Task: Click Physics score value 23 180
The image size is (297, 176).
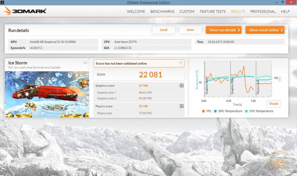Action: (x=143, y=106)
